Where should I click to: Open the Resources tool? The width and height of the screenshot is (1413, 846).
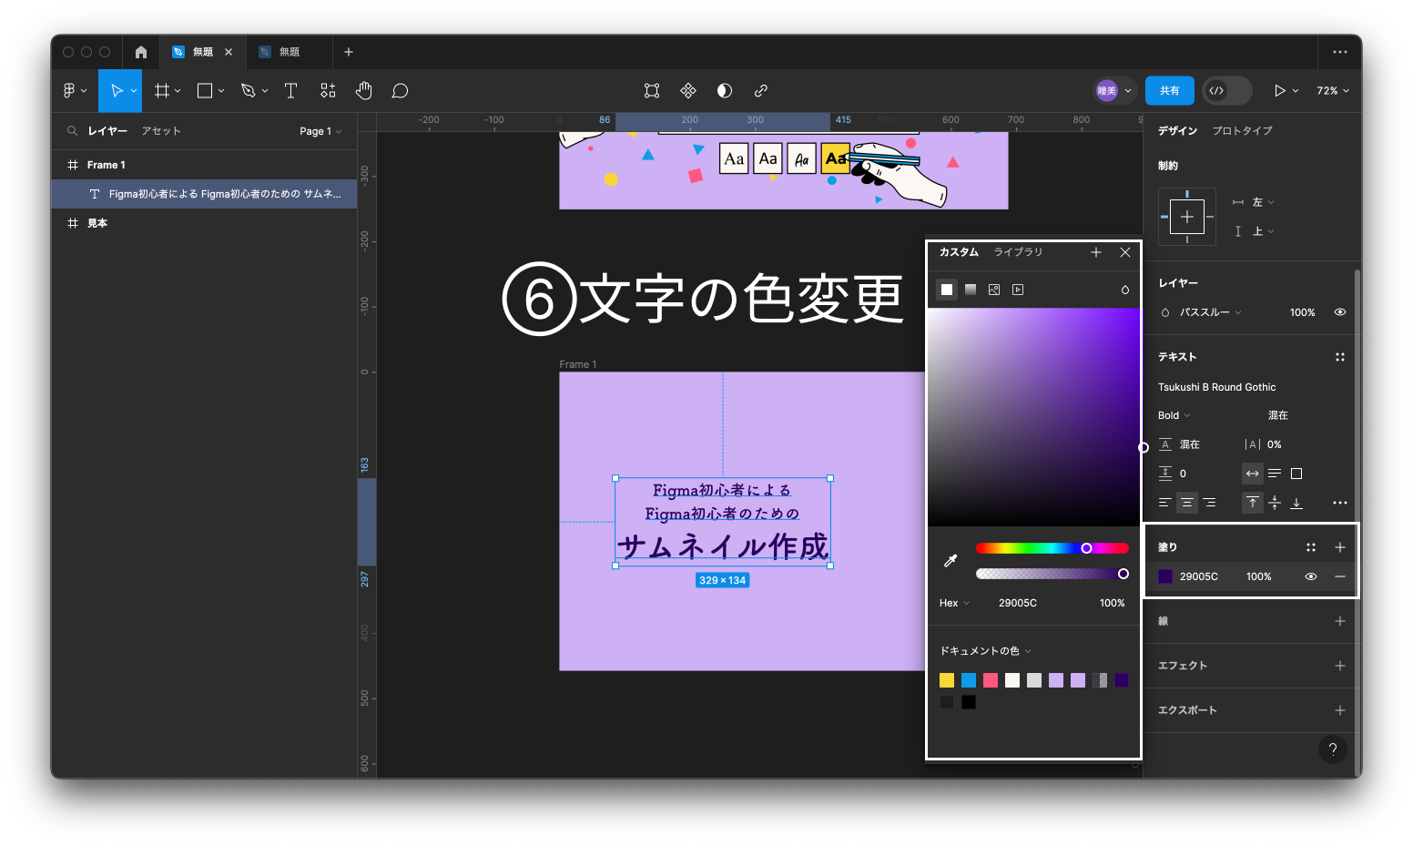coord(328,90)
